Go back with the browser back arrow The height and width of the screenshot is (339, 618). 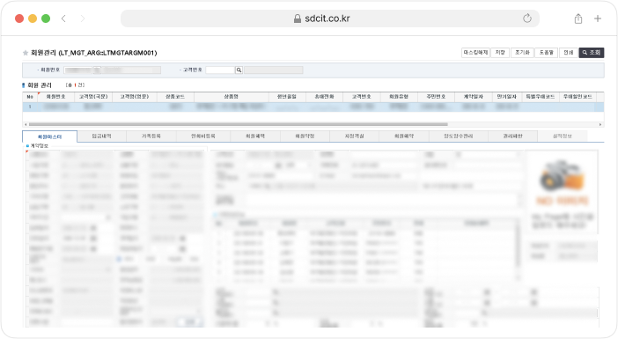[63, 18]
